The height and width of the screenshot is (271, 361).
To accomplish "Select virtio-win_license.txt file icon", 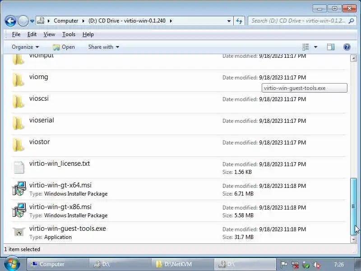I will [19, 167].
